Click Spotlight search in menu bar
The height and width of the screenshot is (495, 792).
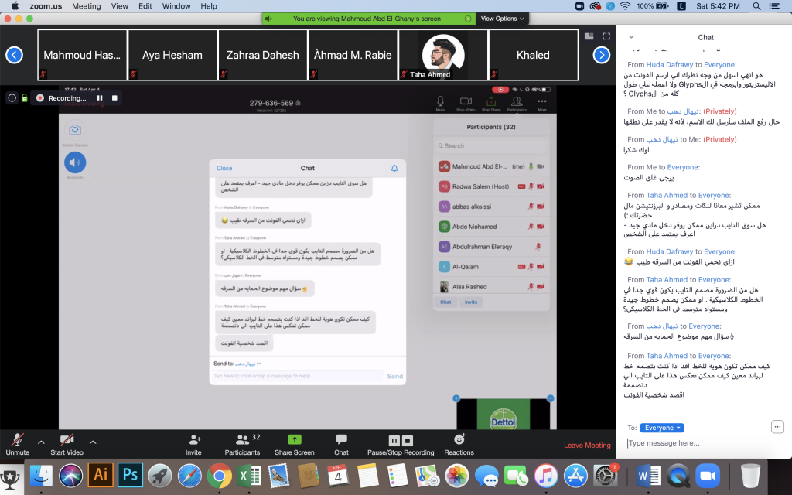tap(756, 6)
